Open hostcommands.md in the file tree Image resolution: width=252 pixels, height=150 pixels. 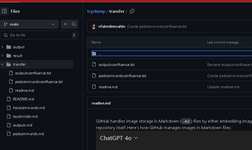[x=29, y=108]
